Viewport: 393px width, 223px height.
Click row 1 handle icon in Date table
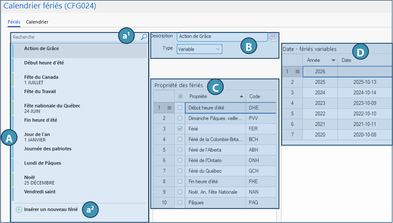(297, 72)
